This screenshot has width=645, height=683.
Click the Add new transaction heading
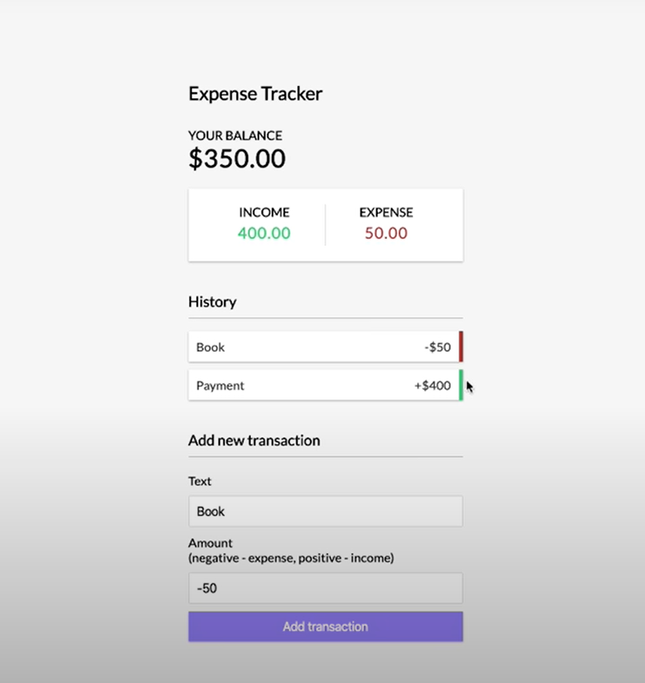(254, 440)
